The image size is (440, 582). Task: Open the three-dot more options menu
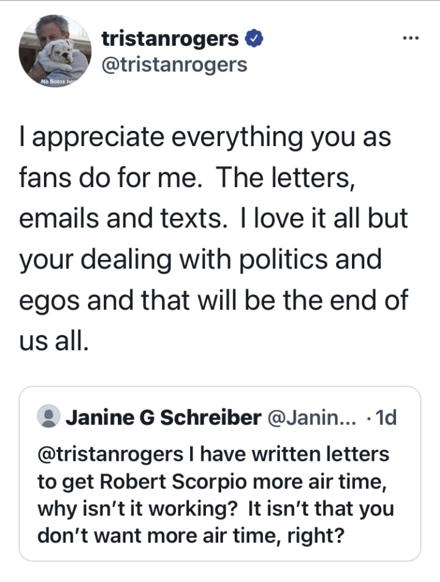coord(409,39)
